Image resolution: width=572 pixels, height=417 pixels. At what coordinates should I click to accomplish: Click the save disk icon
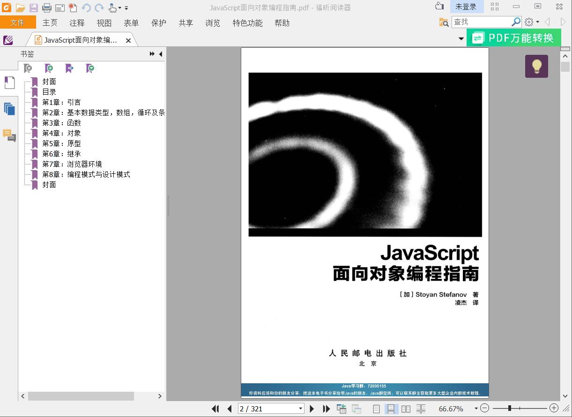pyautogui.click(x=33, y=7)
